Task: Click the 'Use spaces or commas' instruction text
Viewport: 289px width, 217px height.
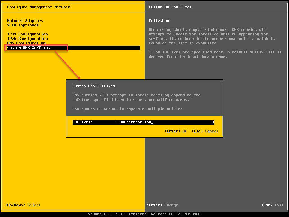Action: pos(128,109)
